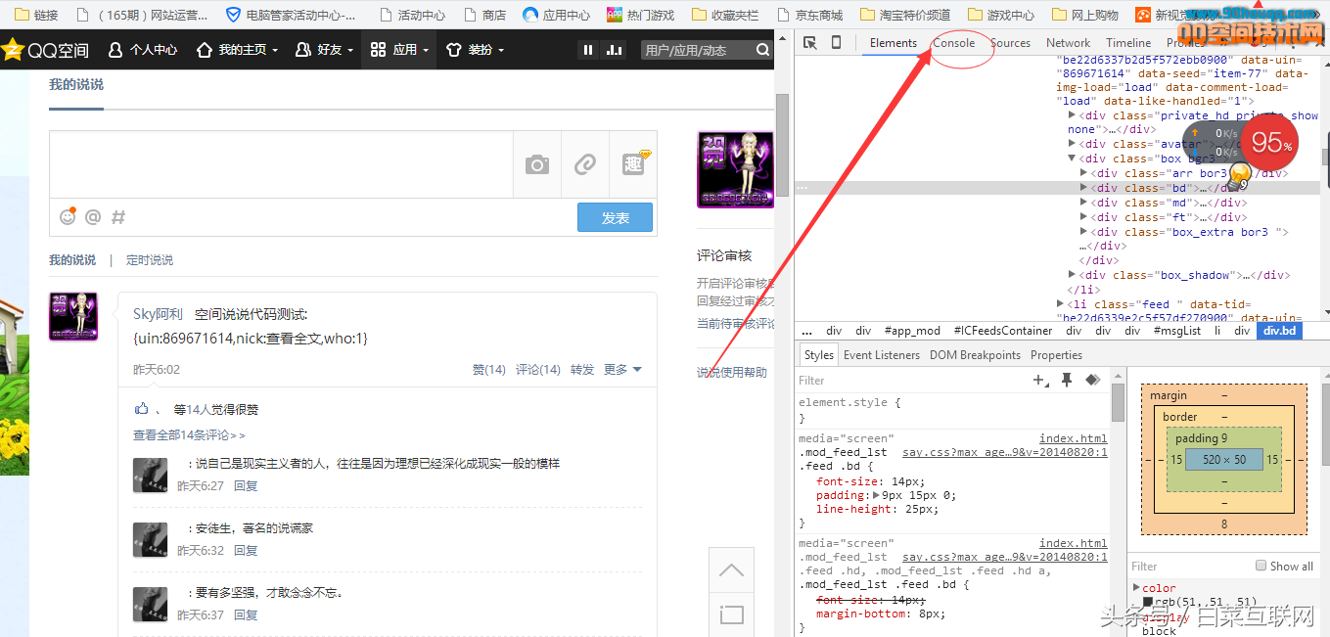The image size is (1330, 637).
Task: Click 查看全部14条评论 link
Action: (189, 435)
